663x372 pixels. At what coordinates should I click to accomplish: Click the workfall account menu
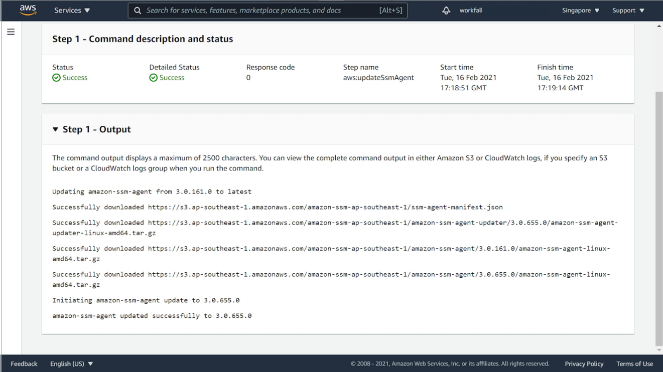tap(471, 11)
